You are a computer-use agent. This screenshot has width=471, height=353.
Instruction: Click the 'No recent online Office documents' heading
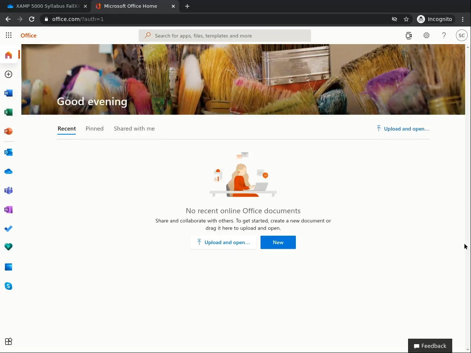[x=243, y=211]
